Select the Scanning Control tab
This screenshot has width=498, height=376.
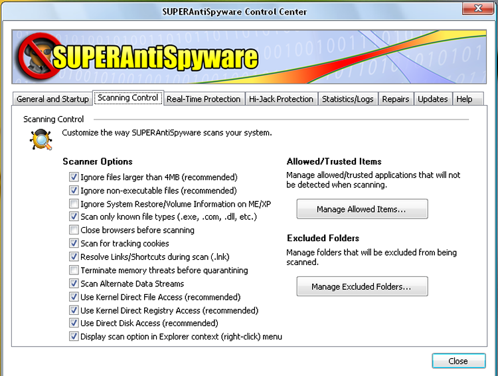point(128,98)
